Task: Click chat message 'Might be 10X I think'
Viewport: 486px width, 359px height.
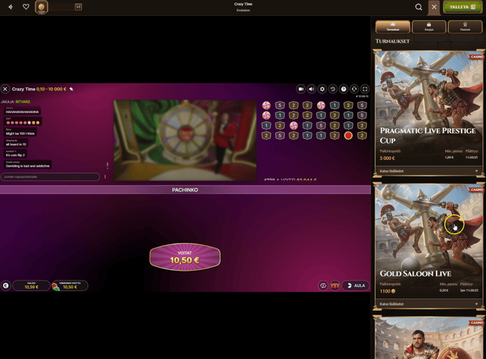Action: coord(20,133)
